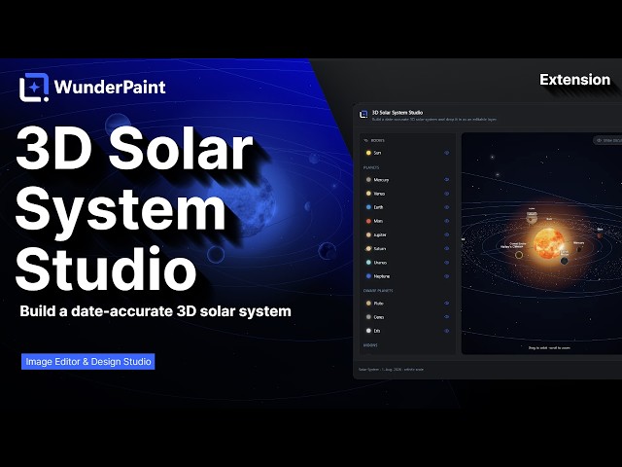Click the Show button at the viewport top
622x467 pixels.
point(607,140)
